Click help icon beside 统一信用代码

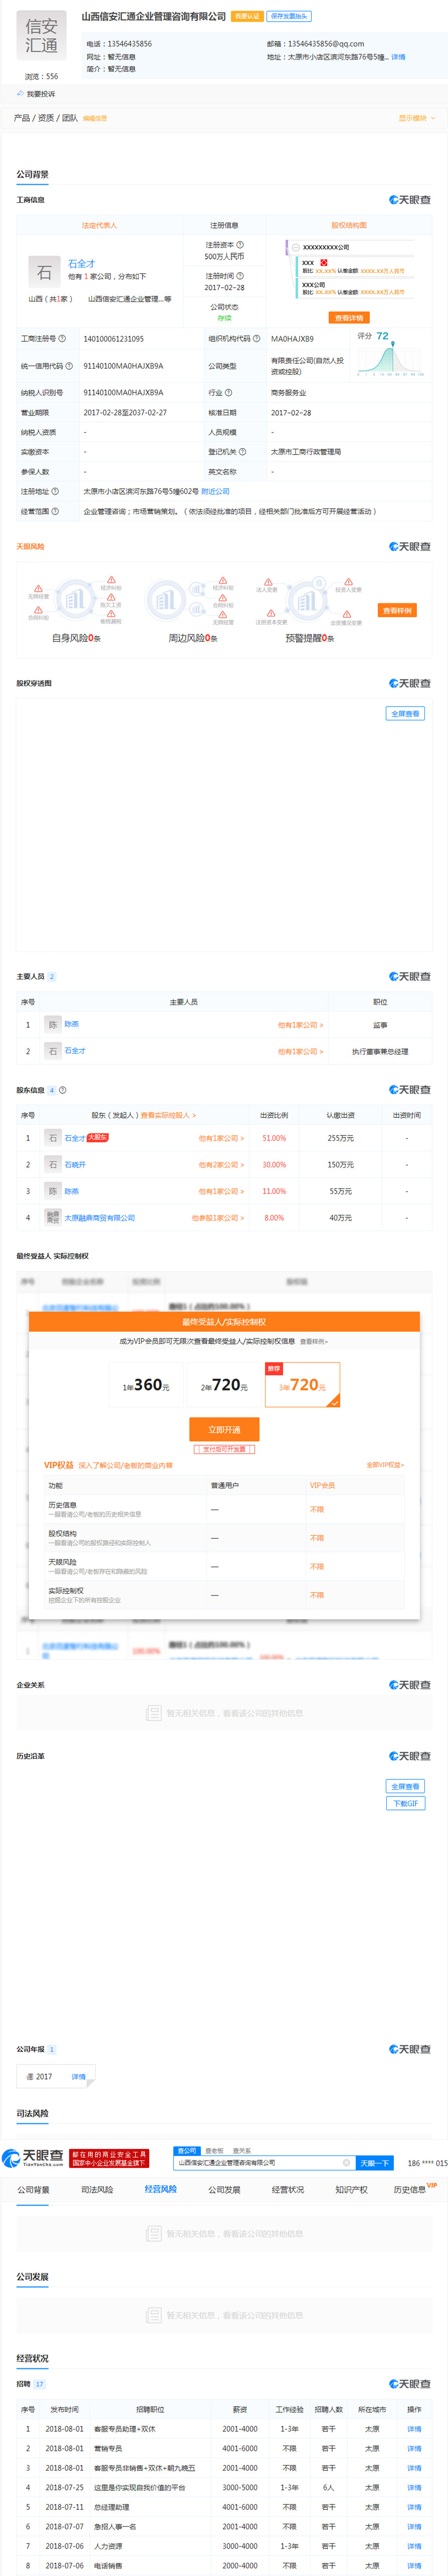pos(69,366)
